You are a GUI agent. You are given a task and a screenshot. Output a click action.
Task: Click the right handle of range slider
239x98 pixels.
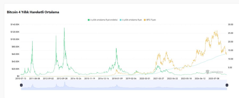tap(227, 85)
